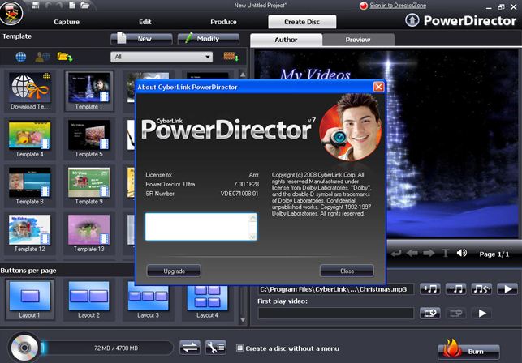Select the Template 9 thumbnail

pyautogui.click(x=88, y=186)
